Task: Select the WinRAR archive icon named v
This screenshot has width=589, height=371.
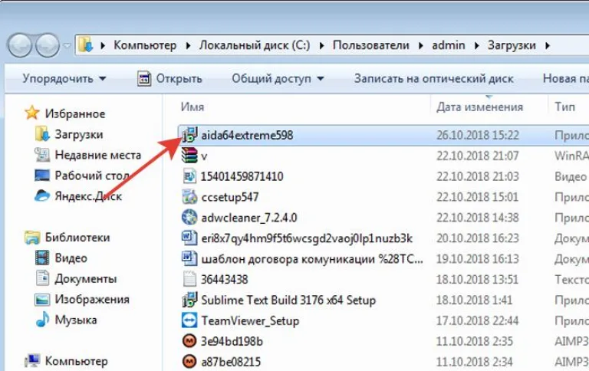Action: 189,156
